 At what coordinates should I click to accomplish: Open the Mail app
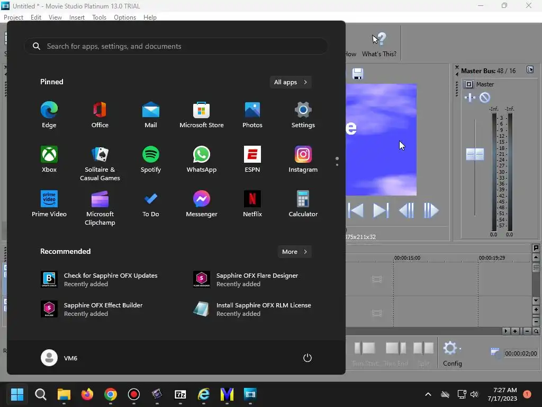(x=151, y=115)
